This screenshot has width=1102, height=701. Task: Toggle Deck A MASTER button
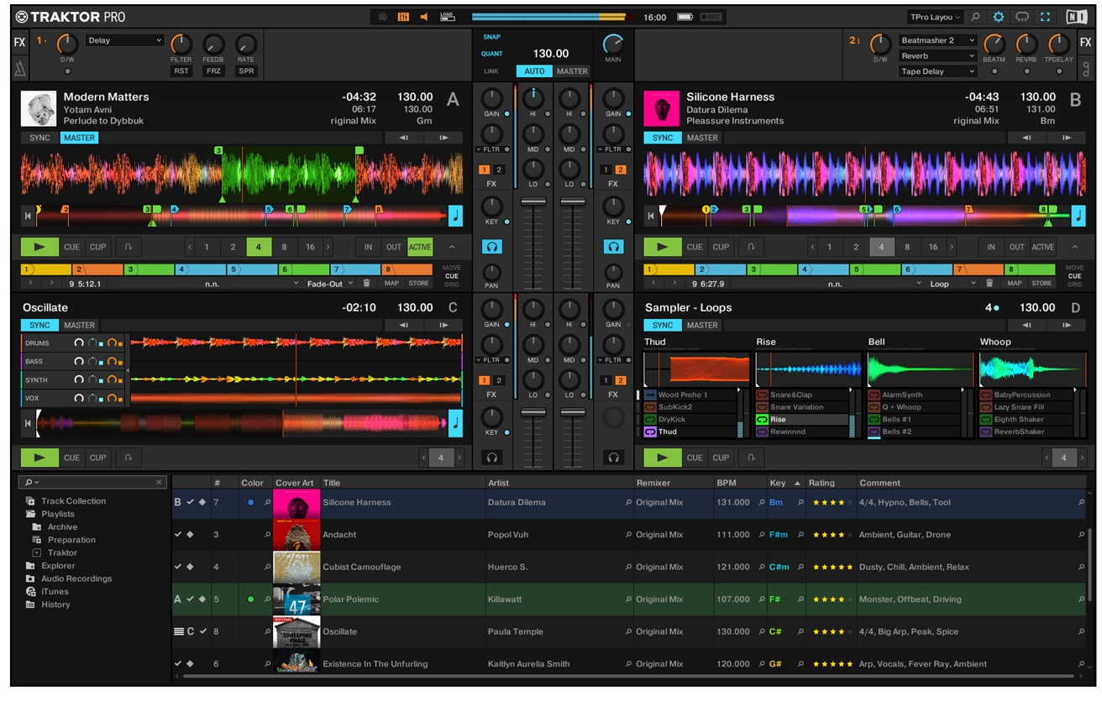(79, 138)
